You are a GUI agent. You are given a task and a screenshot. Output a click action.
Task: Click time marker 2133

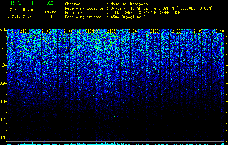[x=68, y=31]
